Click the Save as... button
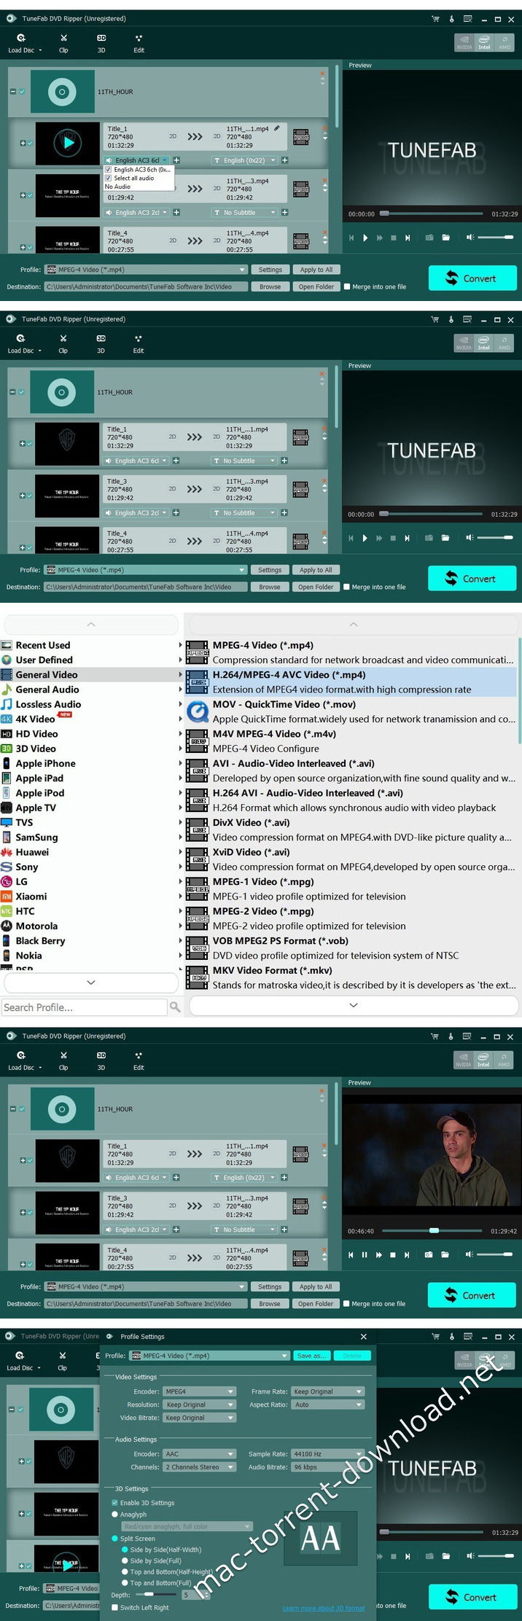 [312, 1356]
